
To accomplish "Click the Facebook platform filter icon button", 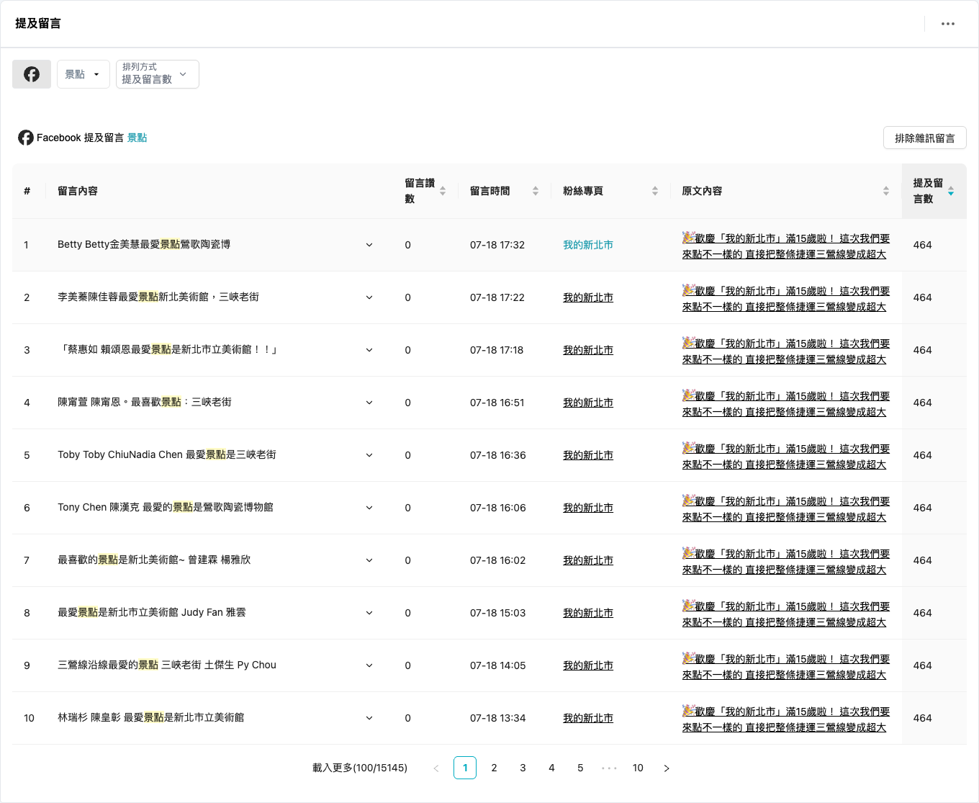I will coord(32,74).
